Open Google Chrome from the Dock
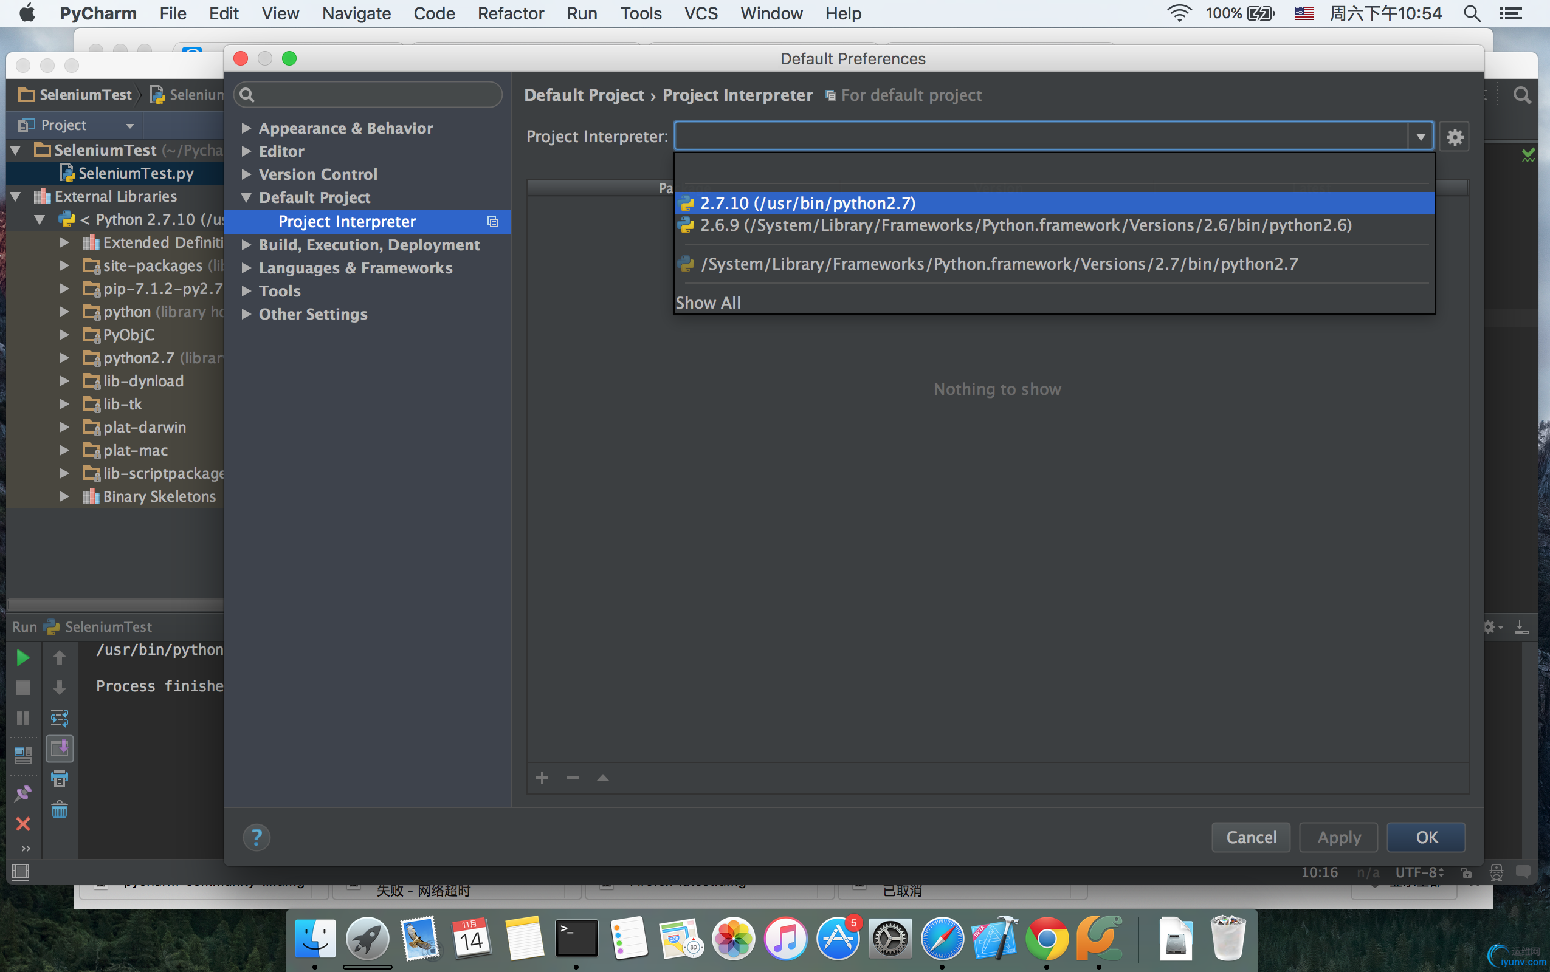1550x972 pixels. [1047, 938]
